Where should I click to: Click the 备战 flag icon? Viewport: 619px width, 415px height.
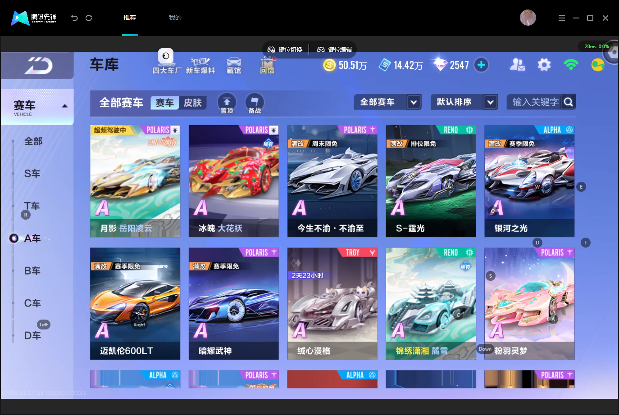click(x=255, y=103)
